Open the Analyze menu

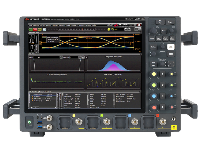[x=75, y=25]
